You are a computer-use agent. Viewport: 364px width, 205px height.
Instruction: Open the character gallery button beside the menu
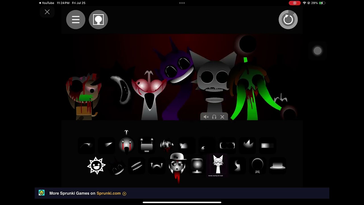[x=98, y=20]
